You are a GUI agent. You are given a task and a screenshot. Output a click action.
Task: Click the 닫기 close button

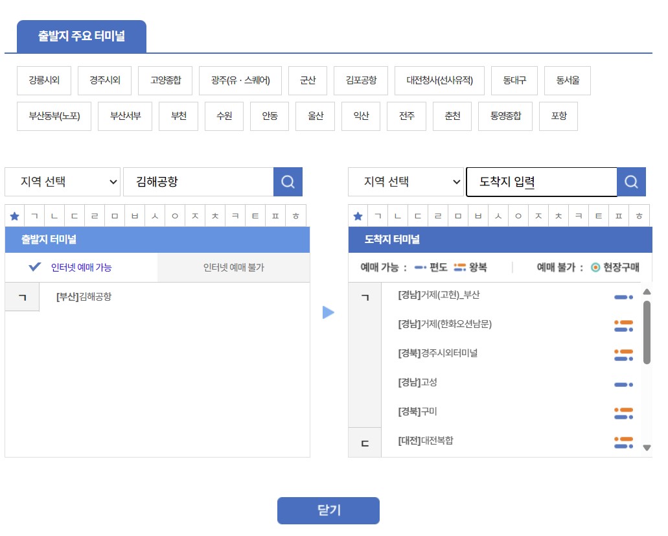tap(328, 511)
